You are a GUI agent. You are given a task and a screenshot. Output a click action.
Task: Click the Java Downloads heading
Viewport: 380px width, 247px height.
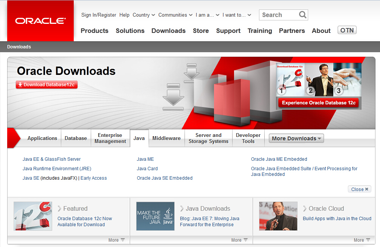[x=208, y=209]
